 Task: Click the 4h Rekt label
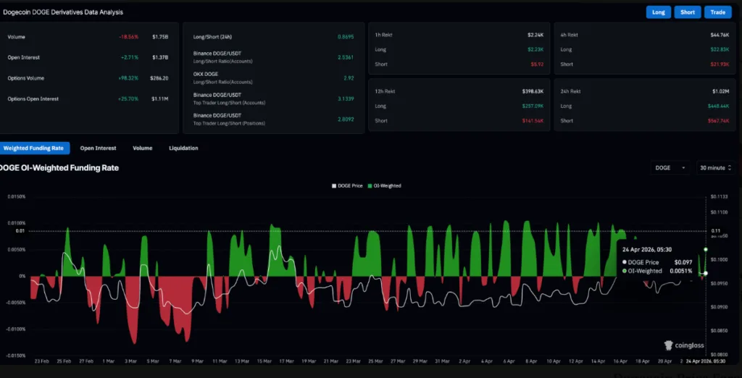point(570,35)
